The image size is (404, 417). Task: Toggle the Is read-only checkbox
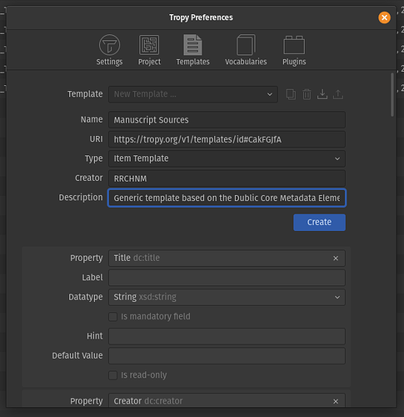pos(112,375)
